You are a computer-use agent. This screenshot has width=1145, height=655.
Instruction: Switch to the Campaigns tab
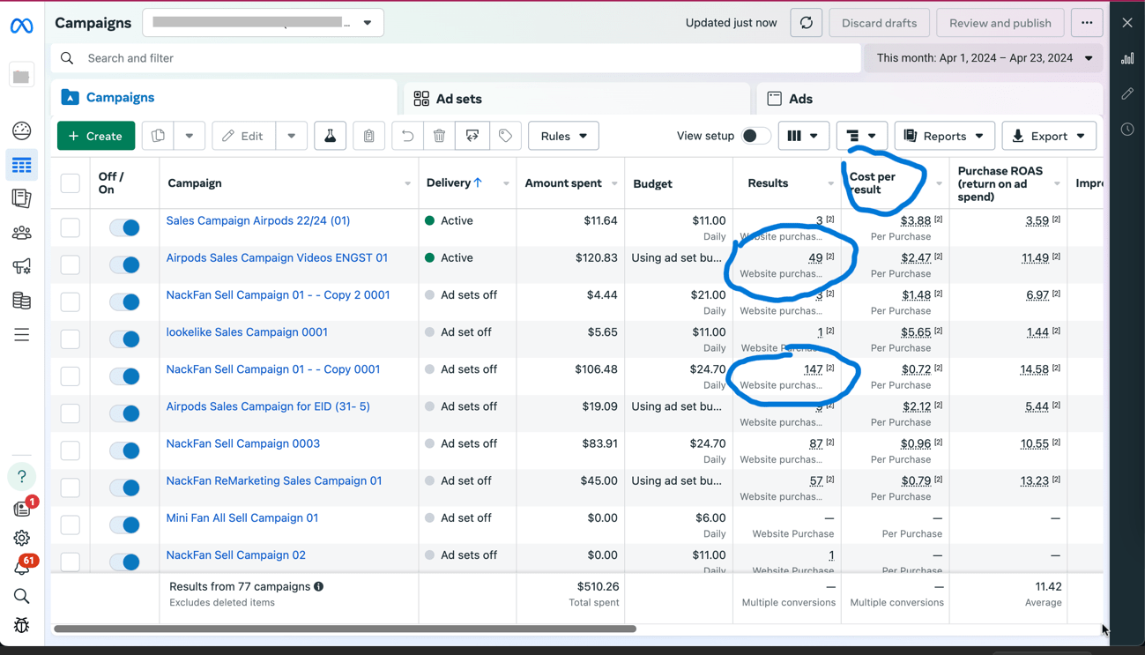[223, 97]
